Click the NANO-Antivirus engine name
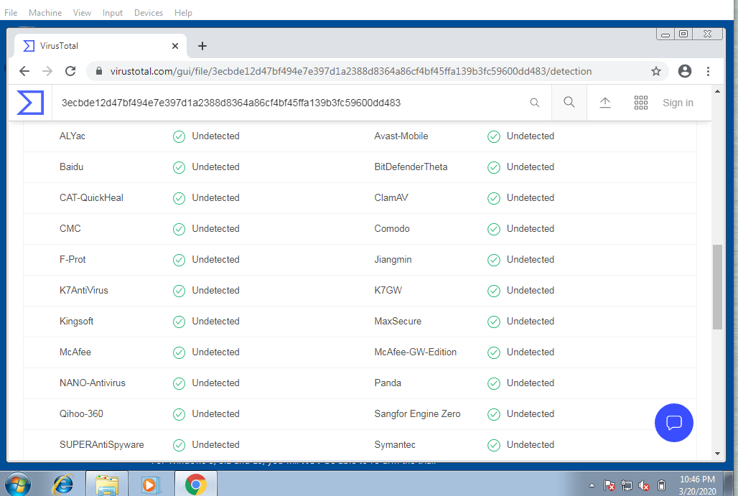Screen dimensions: 738x496 [x=92, y=383]
